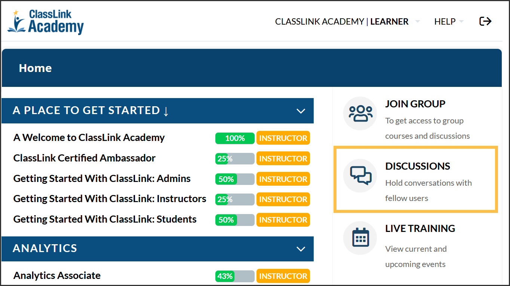Click the Join Group people icon
Screen dimensions: 510x286
click(x=360, y=113)
